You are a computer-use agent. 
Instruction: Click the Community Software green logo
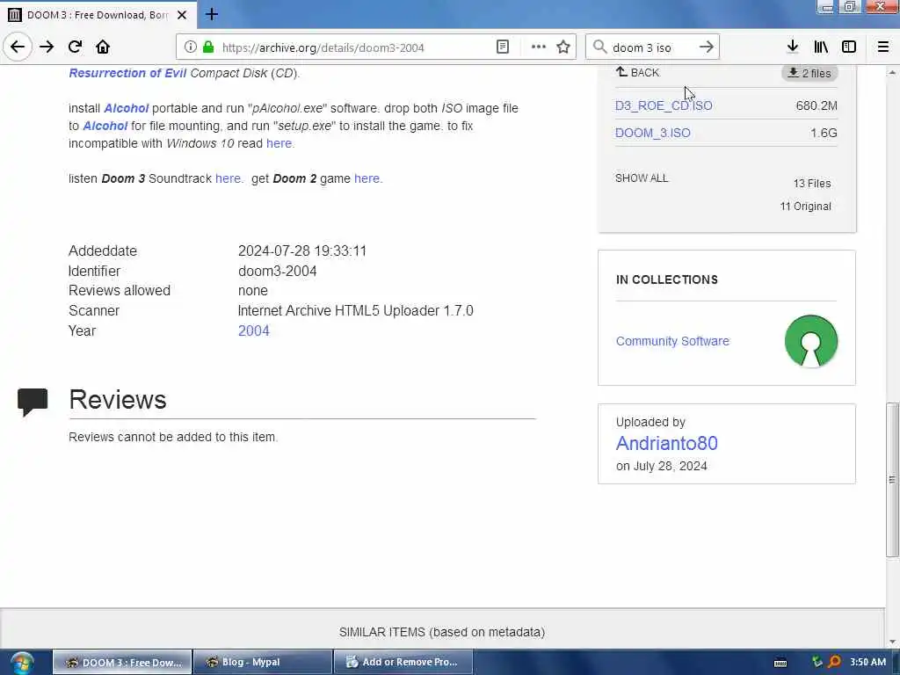(x=811, y=341)
